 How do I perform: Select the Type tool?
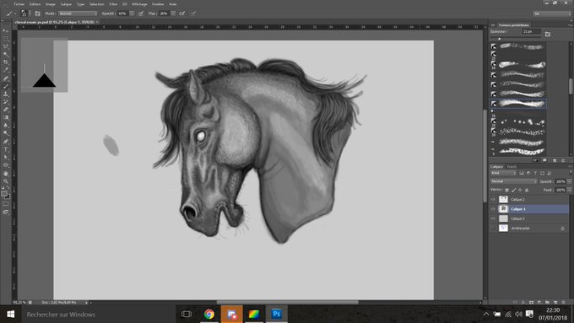(x=6, y=149)
